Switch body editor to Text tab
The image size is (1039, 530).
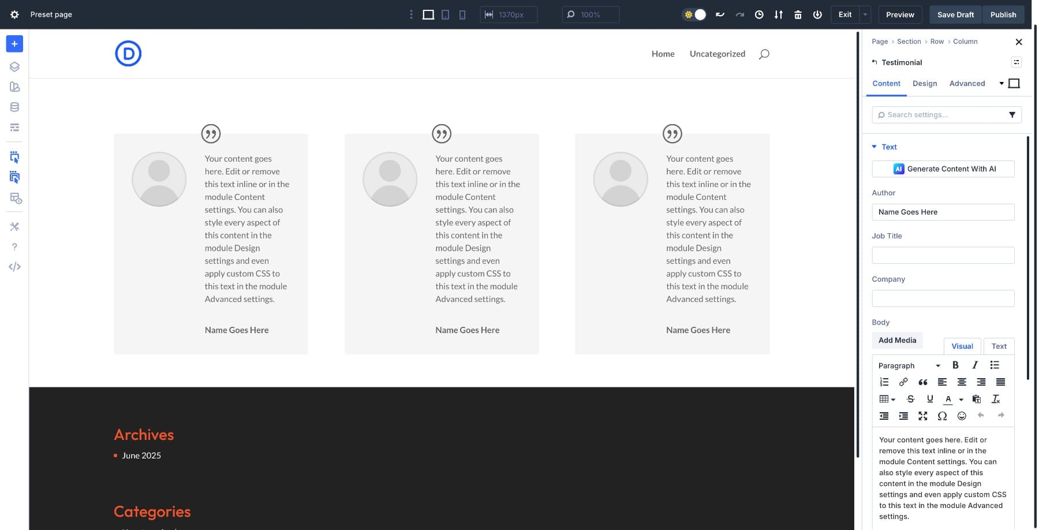pyautogui.click(x=999, y=346)
